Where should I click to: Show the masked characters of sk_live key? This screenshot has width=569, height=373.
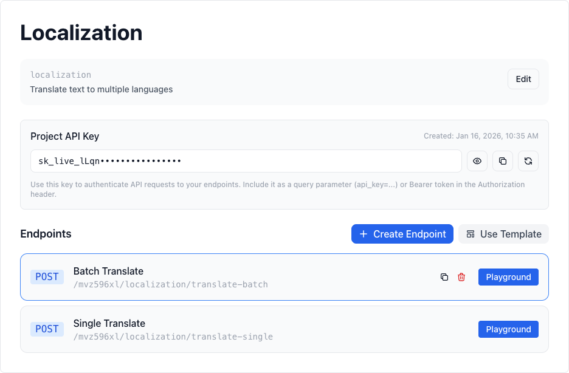[x=477, y=161]
